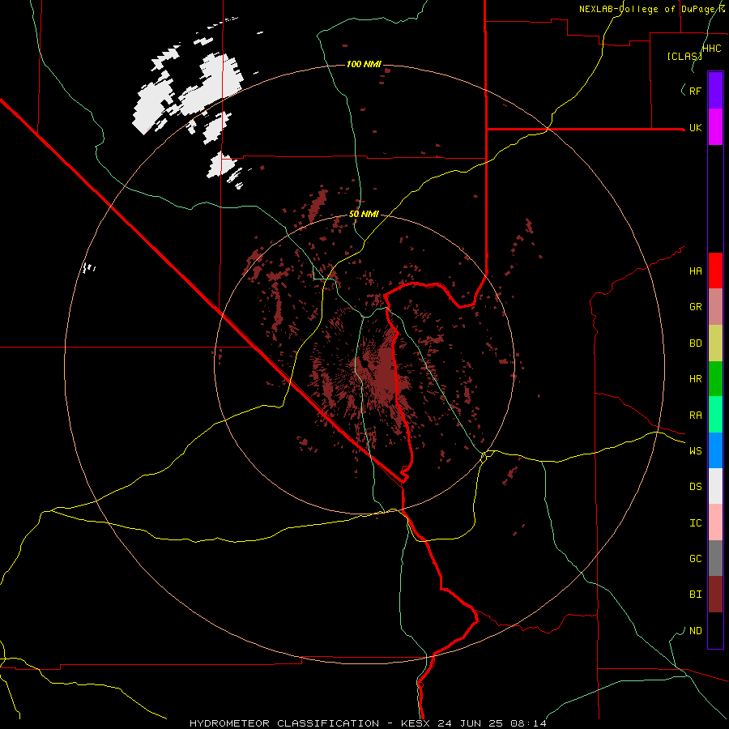This screenshot has height=729, width=729.
Task: Click the gray GC legend color swatch
Action: point(715,558)
